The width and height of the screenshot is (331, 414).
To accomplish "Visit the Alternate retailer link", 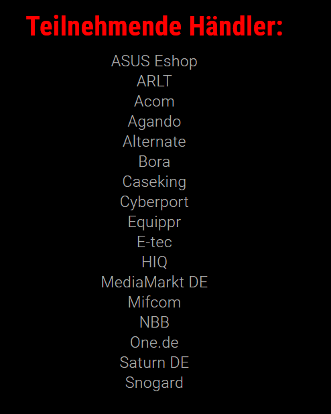I will (x=154, y=141).
